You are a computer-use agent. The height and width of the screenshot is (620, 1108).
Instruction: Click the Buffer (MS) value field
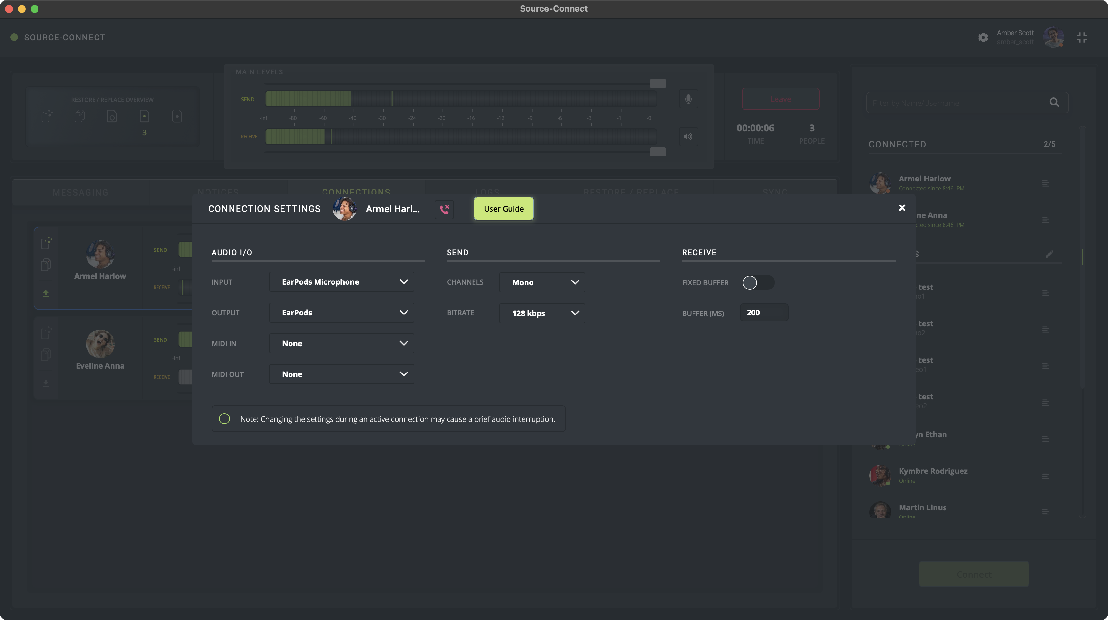[763, 313]
